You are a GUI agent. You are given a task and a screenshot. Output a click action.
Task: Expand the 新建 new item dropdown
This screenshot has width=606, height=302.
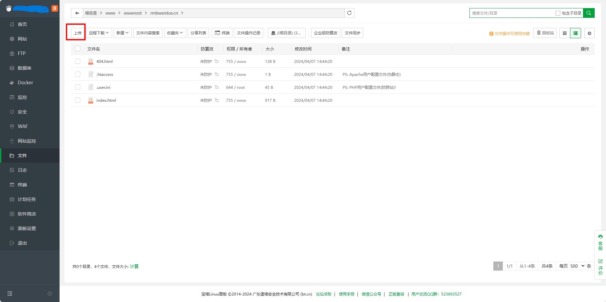point(123,33)
